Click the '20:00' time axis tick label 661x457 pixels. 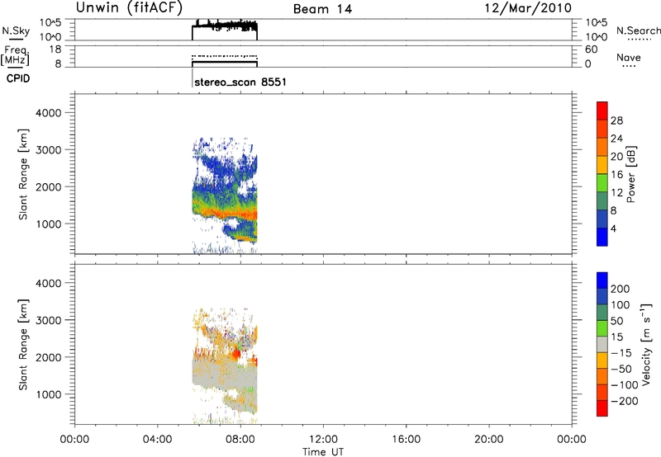[x=488, y=440]
